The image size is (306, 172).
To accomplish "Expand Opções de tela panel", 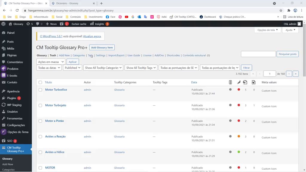I will pyautogui.click(x=267, y=30).
